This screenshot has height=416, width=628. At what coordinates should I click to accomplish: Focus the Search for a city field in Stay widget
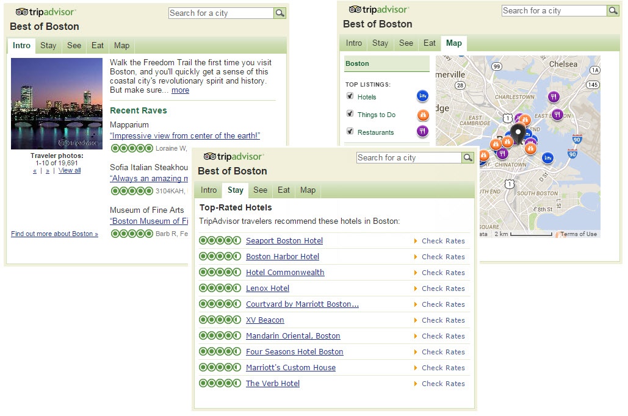[x=409, y=158]
